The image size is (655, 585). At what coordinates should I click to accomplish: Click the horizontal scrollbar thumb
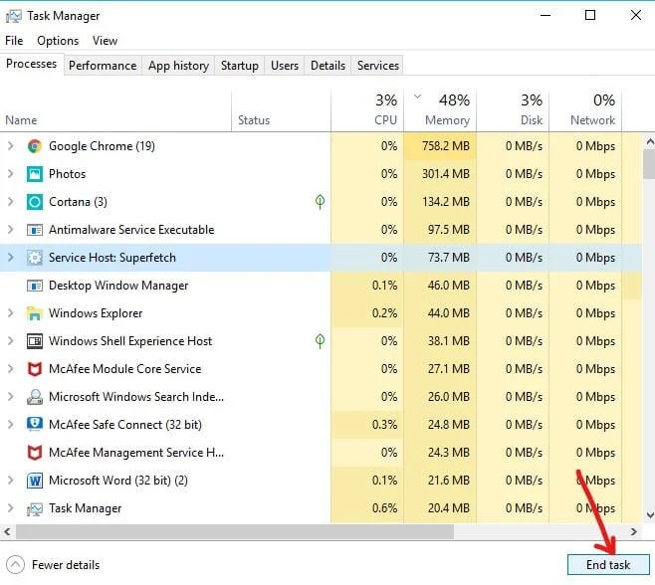click(234, 532)
